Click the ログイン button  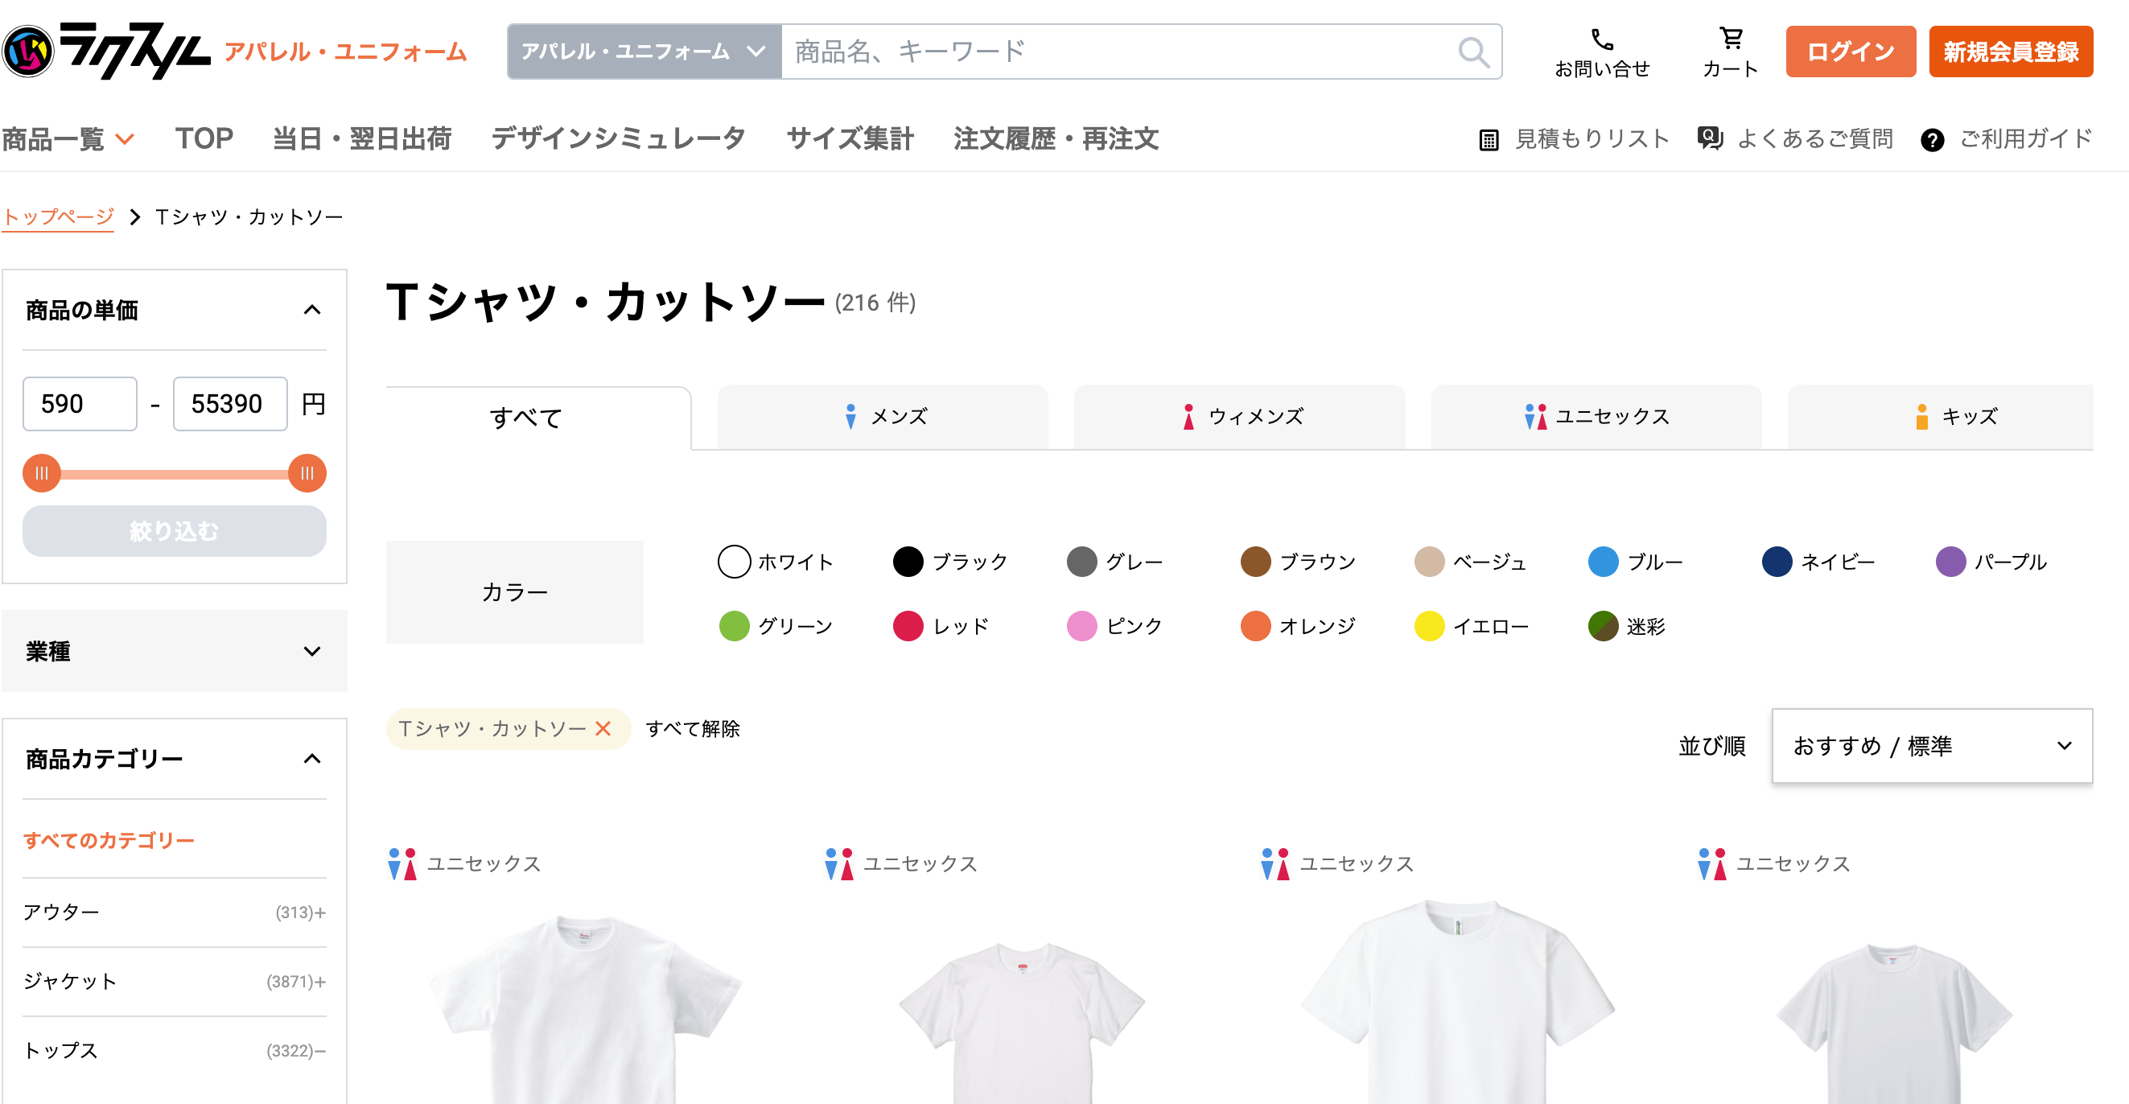[x=1851, y=51]
